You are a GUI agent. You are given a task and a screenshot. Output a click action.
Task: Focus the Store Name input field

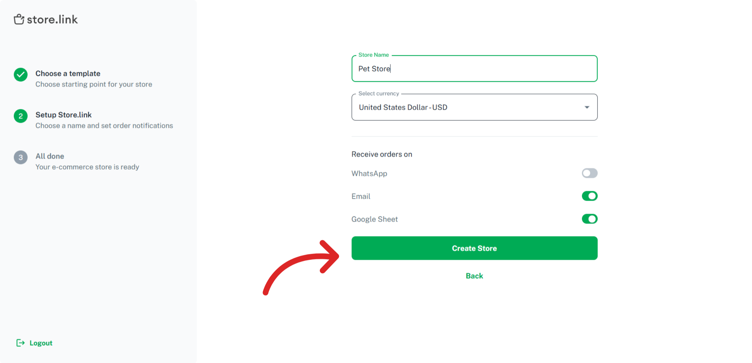pos(474,69)
